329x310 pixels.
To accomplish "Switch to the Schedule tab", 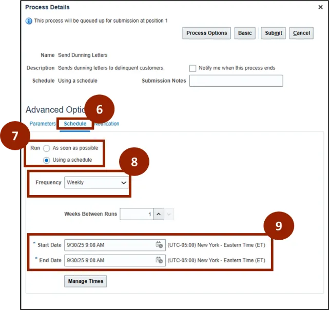I will [x=75, y=124].
